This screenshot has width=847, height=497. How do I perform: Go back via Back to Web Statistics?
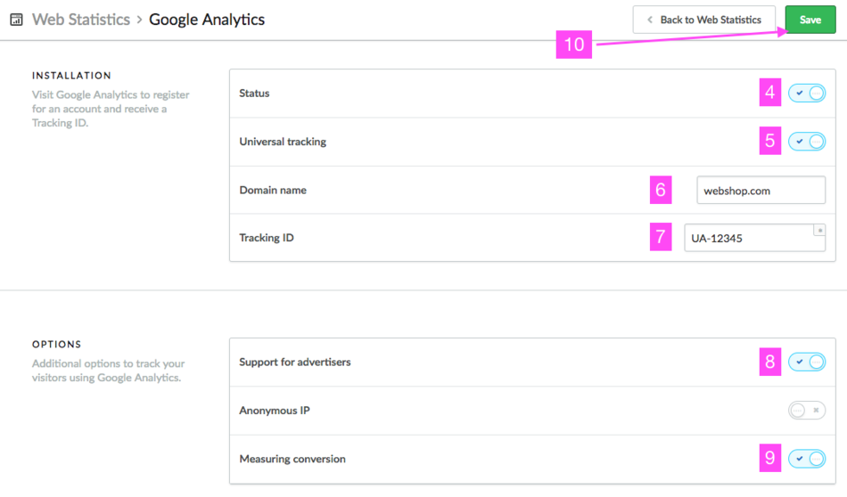point(703,20)
